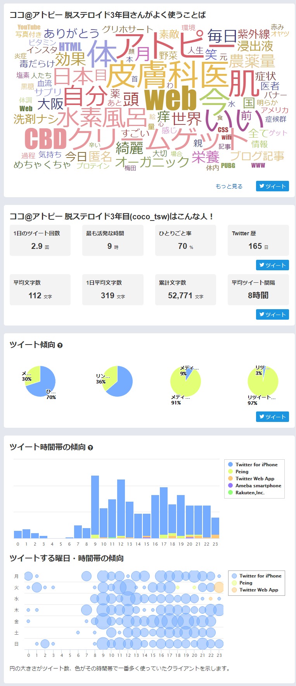Click the word HTML in the word cloud
Viewport: 296px width, 686px height.
[x=70, y=46]
